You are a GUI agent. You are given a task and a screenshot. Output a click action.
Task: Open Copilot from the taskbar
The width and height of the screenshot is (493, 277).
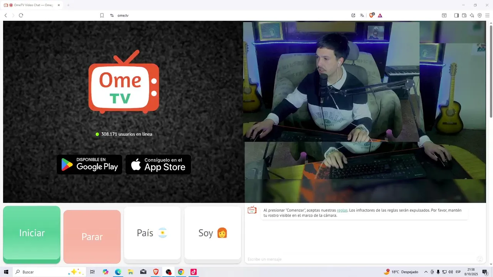pos(106,272)
